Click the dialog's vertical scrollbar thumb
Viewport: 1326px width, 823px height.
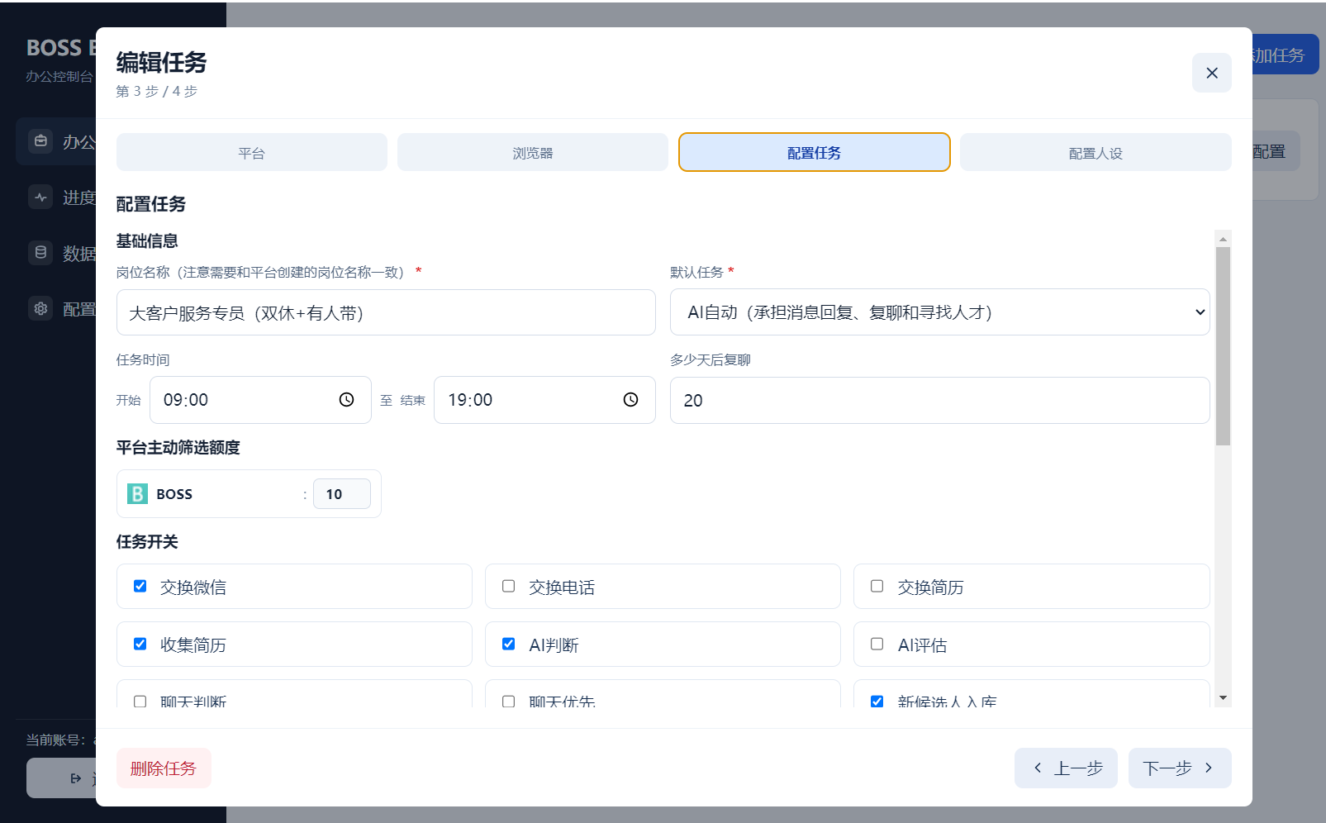pos(1224,346)
